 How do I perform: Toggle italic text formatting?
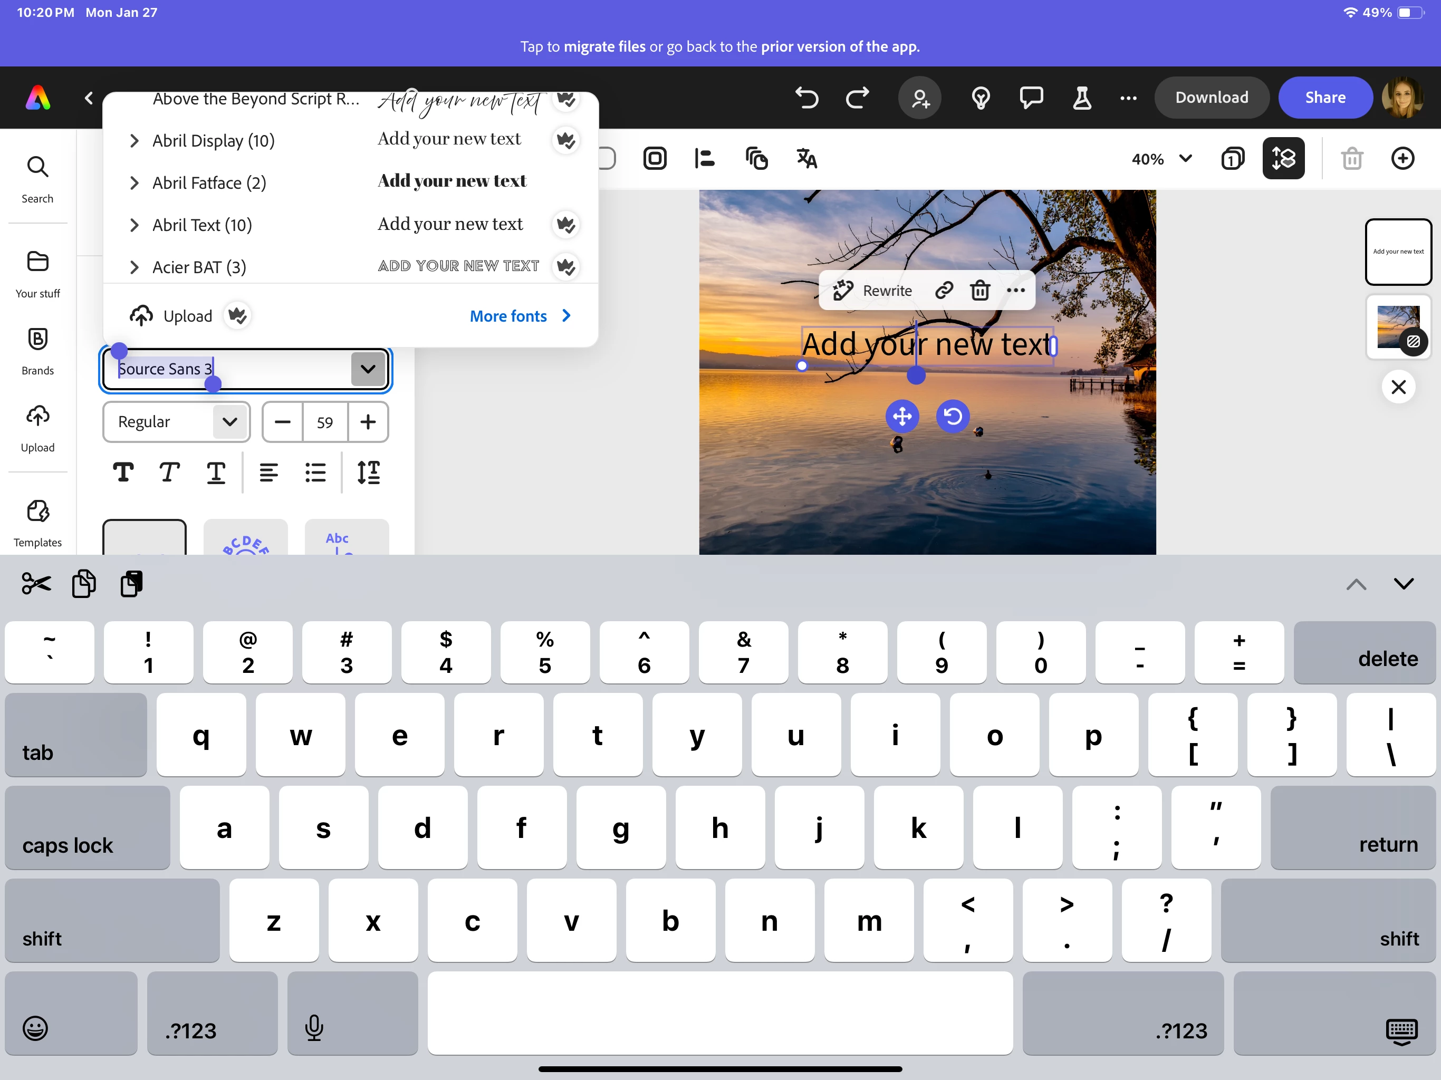[169, 472]
